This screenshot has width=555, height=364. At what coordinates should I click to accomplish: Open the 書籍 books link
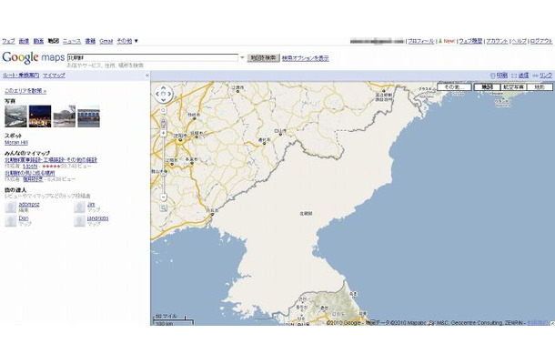[x=90, y=41]
